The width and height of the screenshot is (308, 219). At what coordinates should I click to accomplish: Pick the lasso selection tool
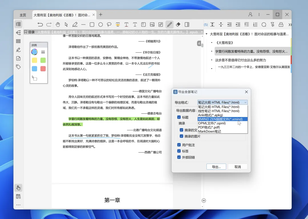pos(109,24)
